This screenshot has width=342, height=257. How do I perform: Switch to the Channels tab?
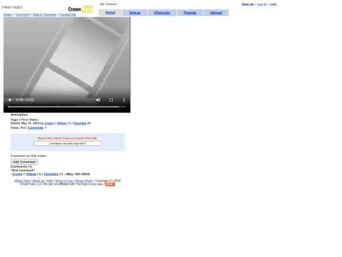click(162, 13)
